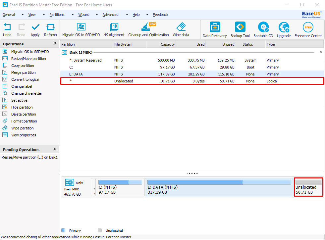This screenshot has height=240, width=325.
Task: Select Set active operation
Action: pos(19,100)
